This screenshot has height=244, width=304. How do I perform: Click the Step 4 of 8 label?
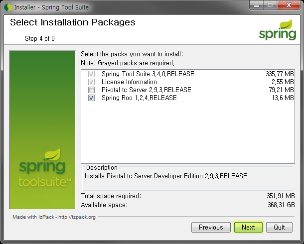40,38
